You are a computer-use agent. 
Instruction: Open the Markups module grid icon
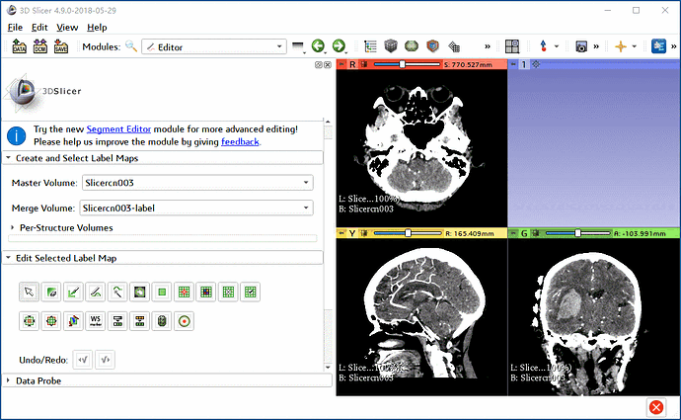coord(454,46)
